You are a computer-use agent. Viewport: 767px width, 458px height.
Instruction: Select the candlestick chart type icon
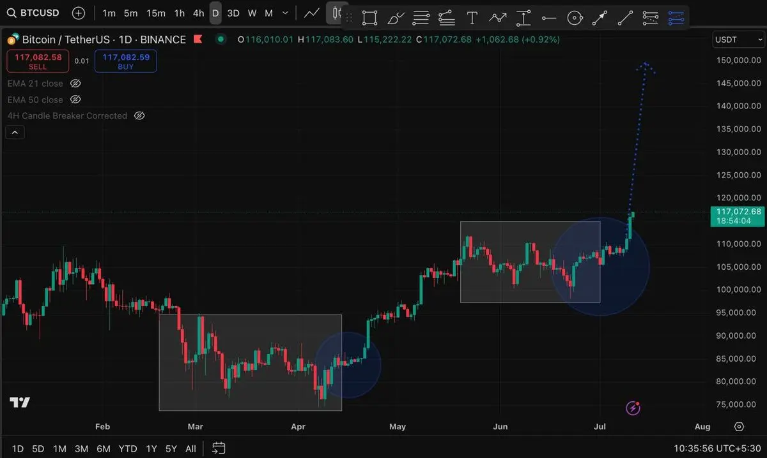coord(336,13)
